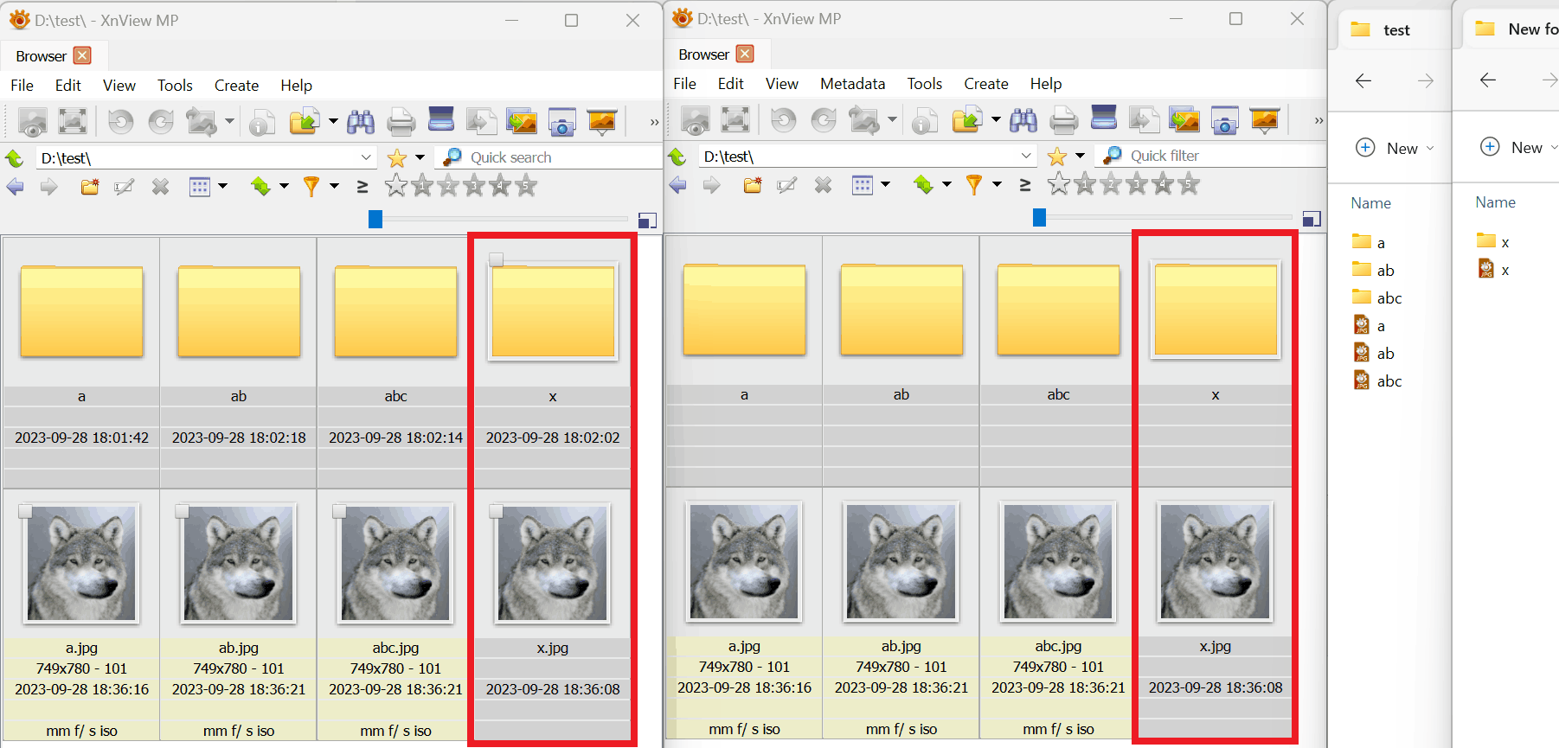Open the File menu in the left XnView window
Screen dimensions: 1559x748
point(22,86)
